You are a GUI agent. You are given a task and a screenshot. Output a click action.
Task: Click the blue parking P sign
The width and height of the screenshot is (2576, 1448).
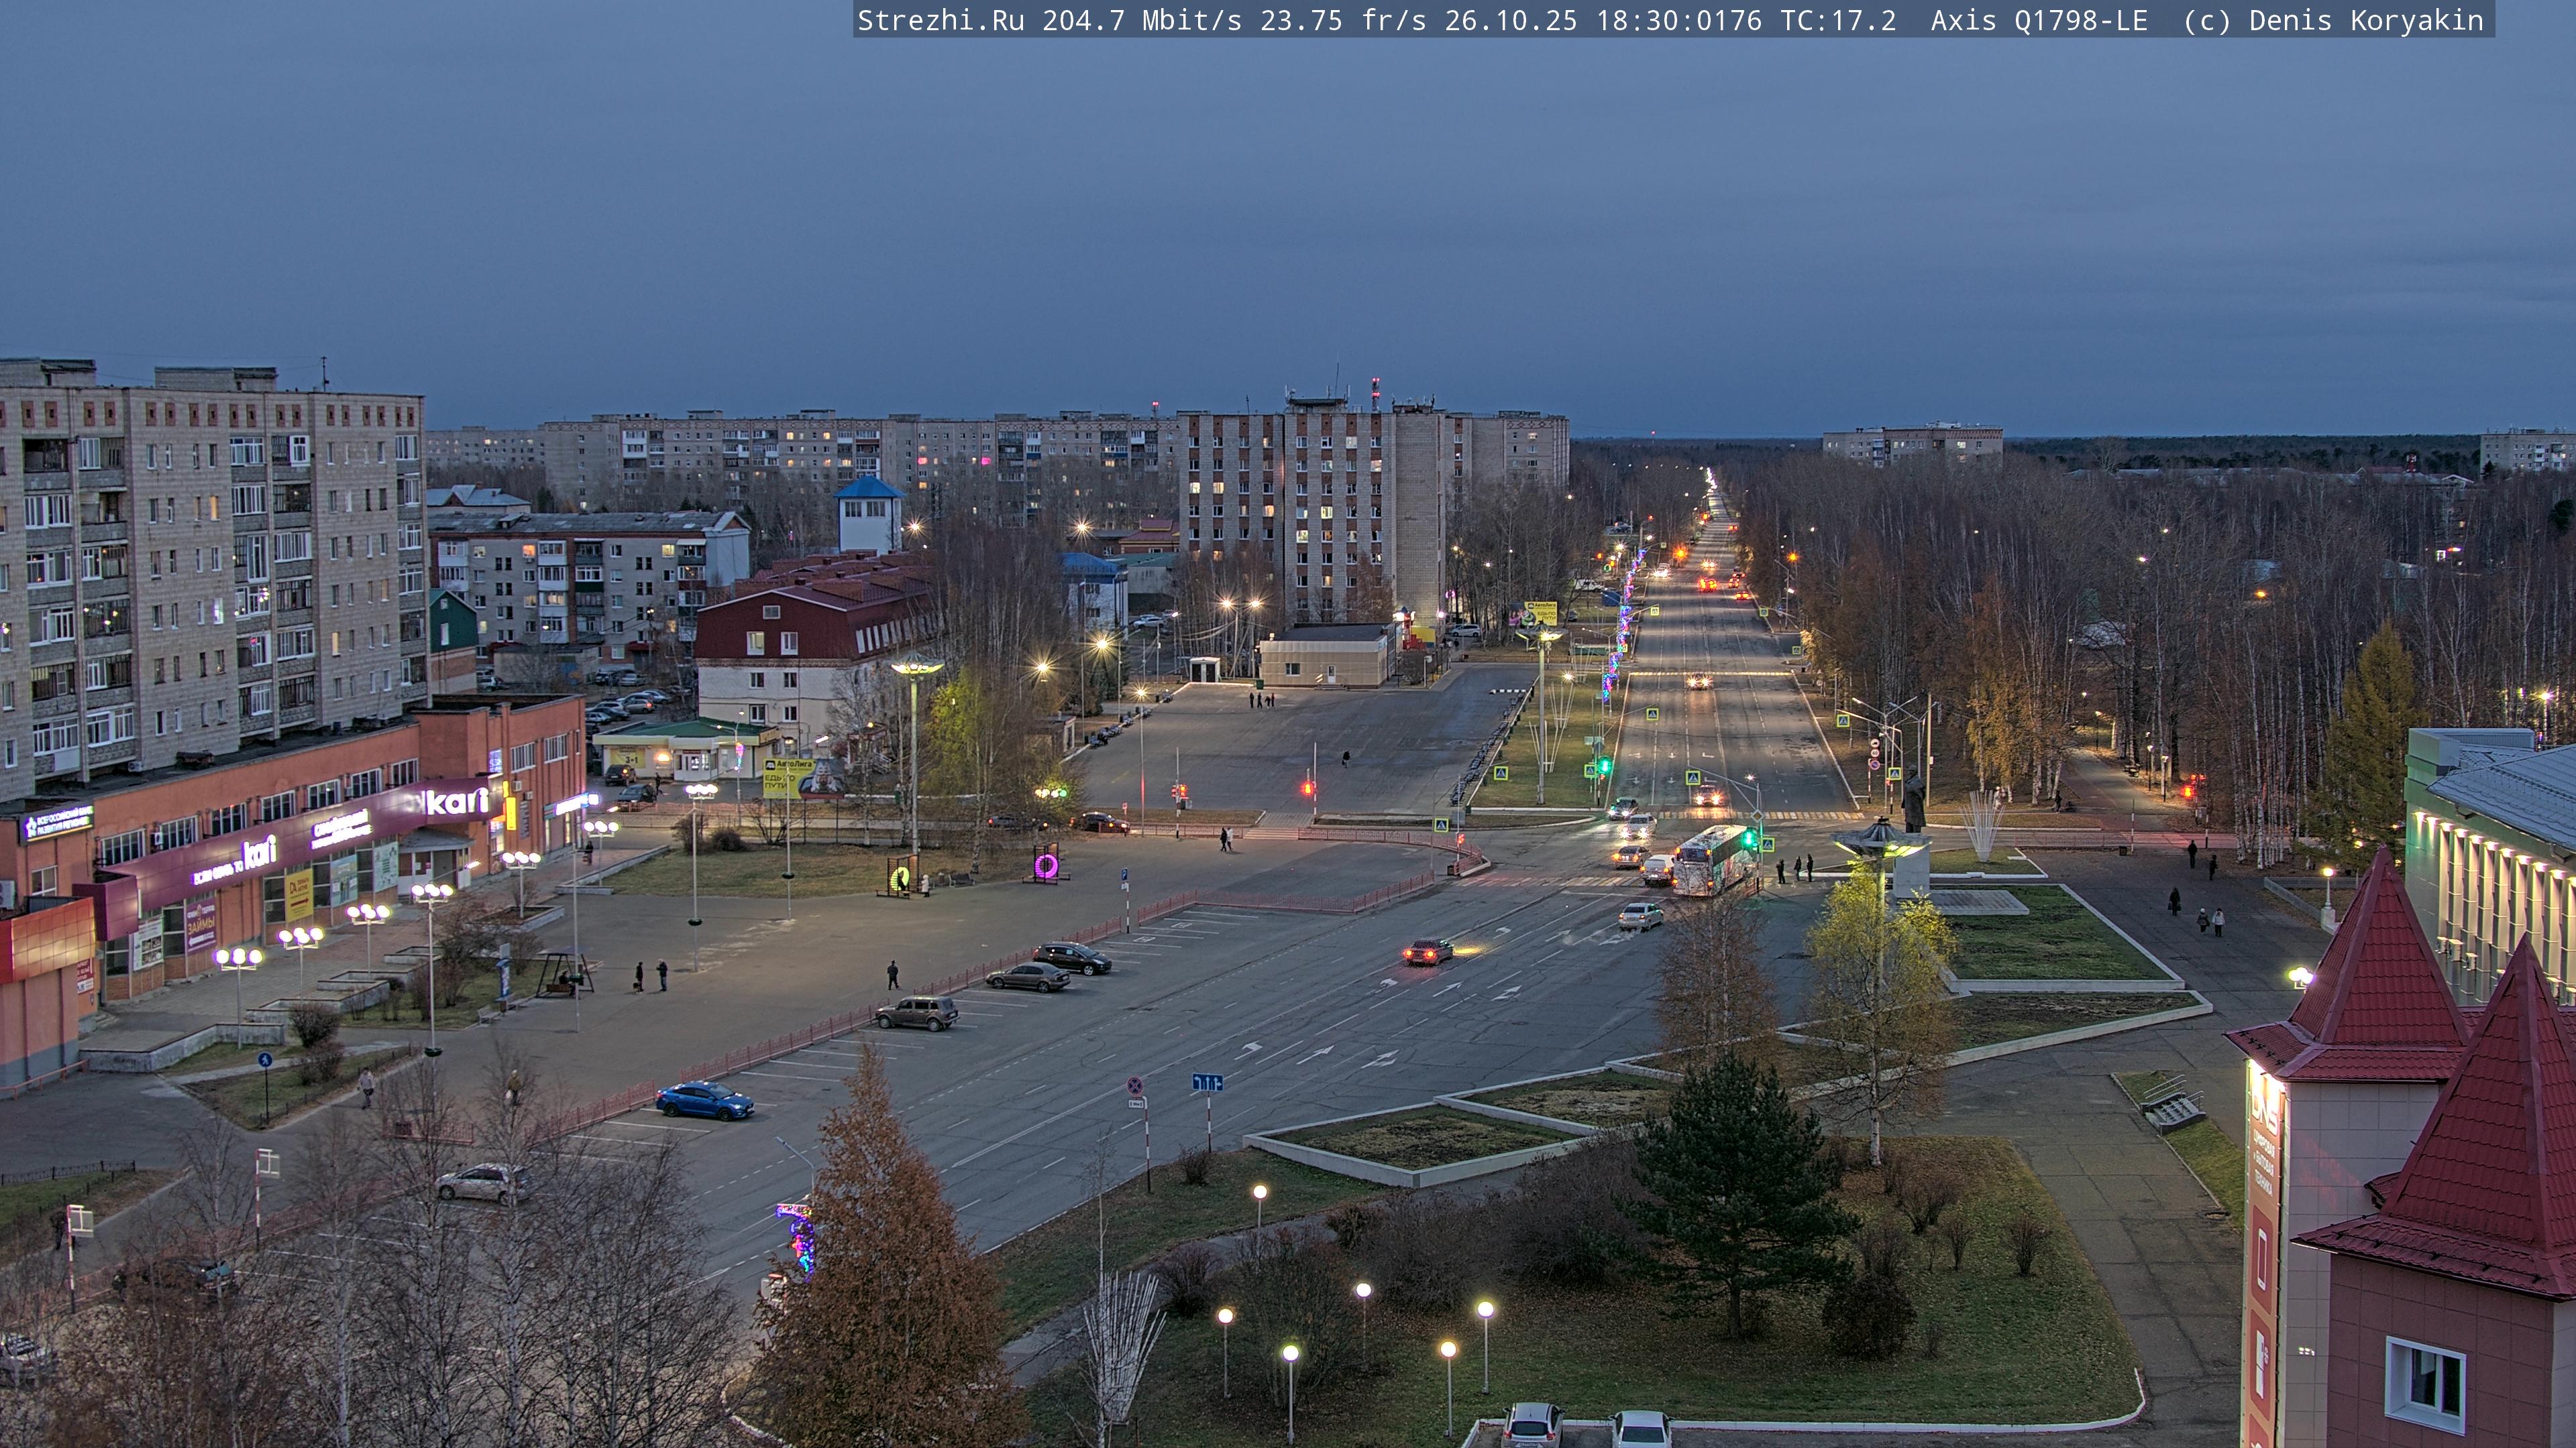coord(1125,876)
